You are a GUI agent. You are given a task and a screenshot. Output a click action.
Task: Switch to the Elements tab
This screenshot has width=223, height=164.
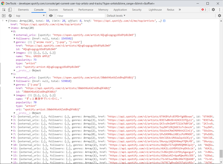click(23, 10)
